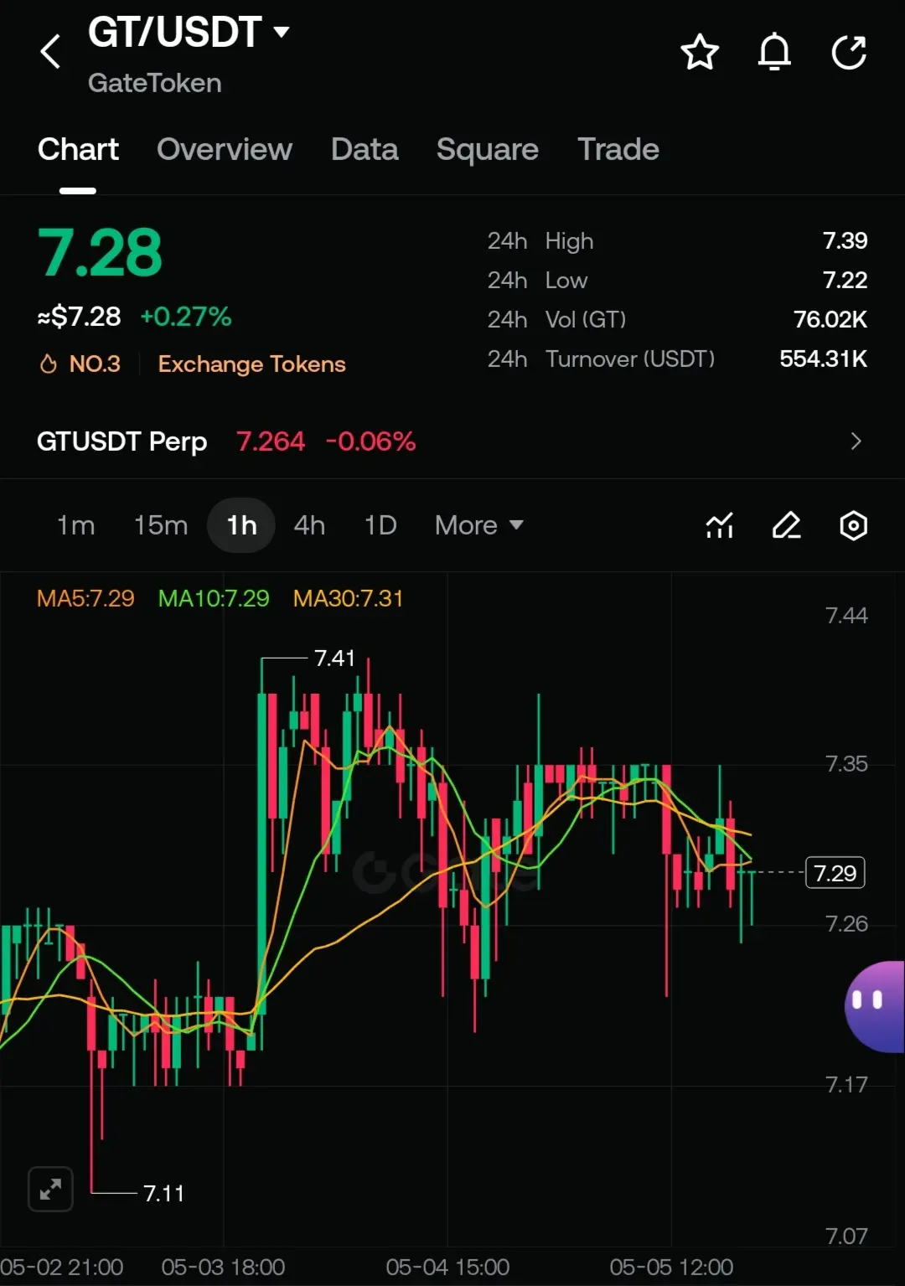
Task: Tap the current price tag 7.29 on axis
Action: click(x=835, y=872)
